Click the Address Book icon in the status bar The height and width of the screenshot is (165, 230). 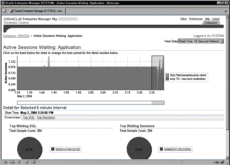[33, 162]
